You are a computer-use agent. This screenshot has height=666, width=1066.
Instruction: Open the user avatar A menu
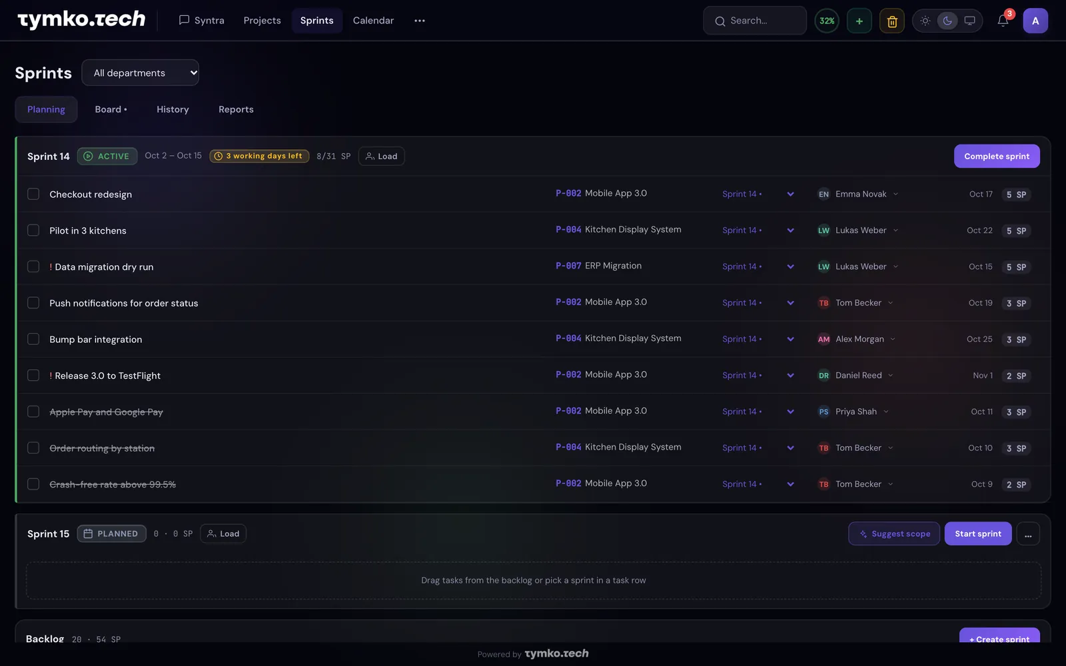click(1035, 21)
